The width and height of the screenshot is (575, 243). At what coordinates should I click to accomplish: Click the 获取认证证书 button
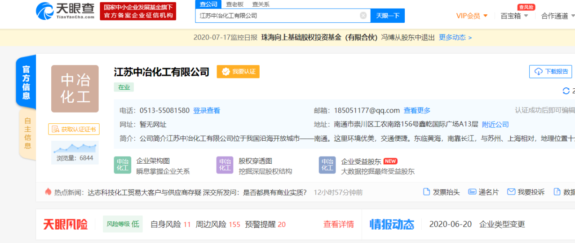74,129
